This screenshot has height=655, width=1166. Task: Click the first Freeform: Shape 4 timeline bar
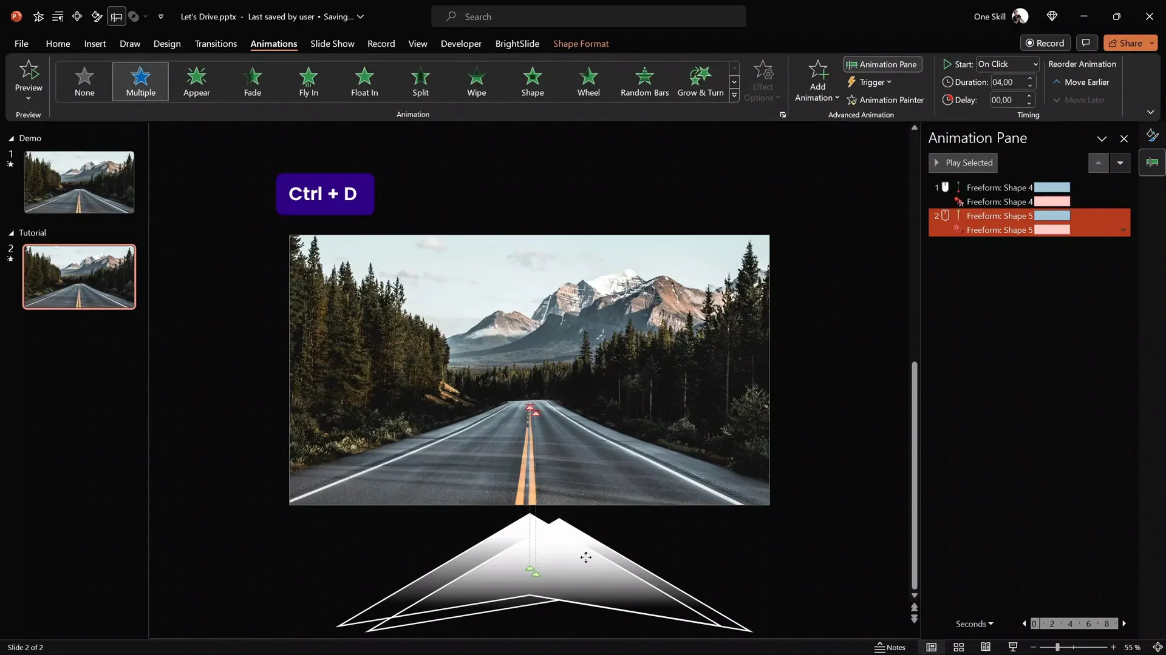pyautogui.click(x=1052, y=187)
